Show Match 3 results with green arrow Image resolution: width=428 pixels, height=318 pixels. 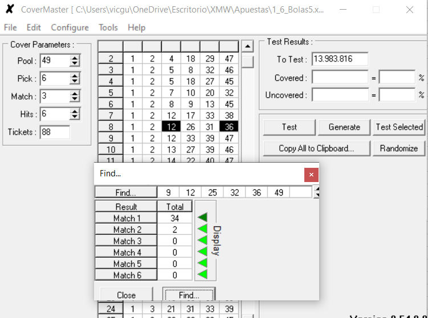pos(202,240)
